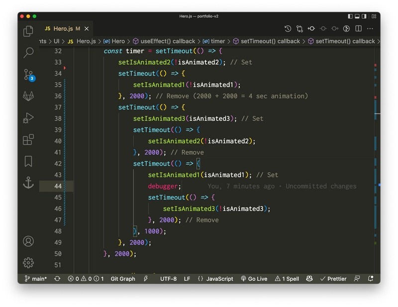This screenshot has width=398, height=307.
Task: Click the const keyword on line 32
Action: click(113, 51)
